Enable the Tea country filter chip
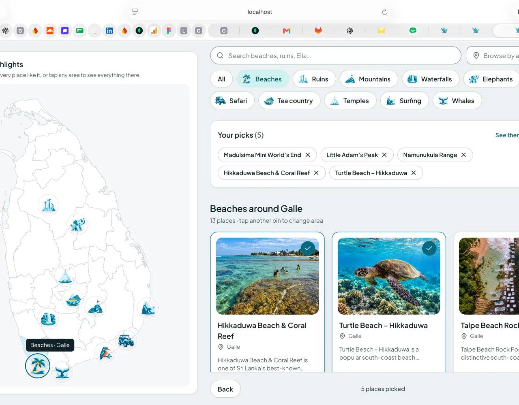Image resolution: width=519 pixels, height=405 pixels. click(x=290, y=100)
